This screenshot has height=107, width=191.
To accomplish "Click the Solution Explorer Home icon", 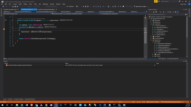I will click(x=154, y=12).
